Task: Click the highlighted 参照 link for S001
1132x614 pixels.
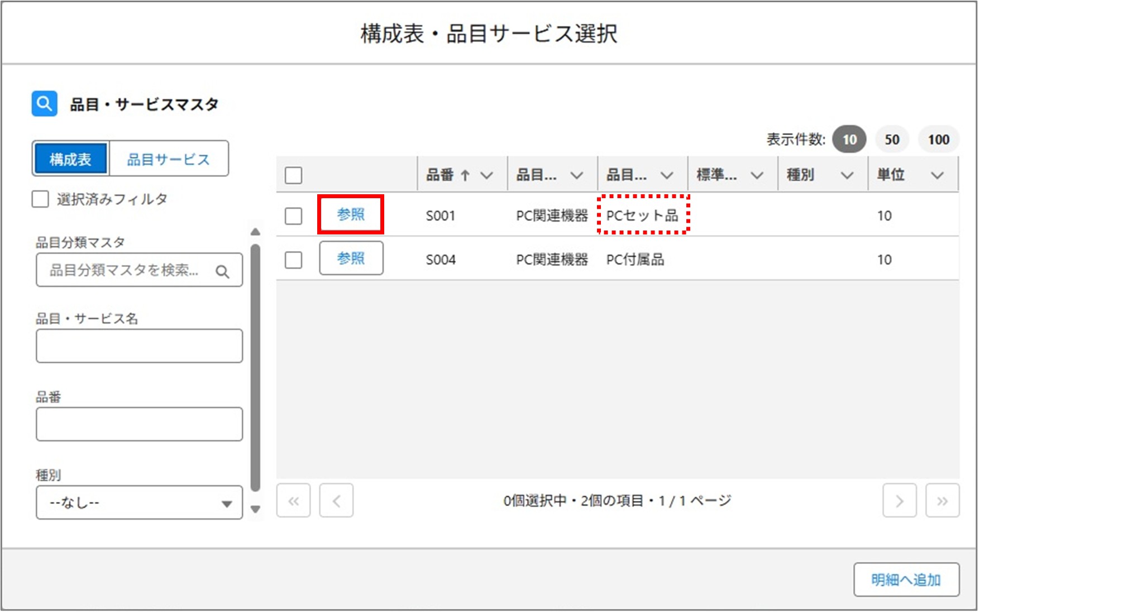Action: [351, 215]
